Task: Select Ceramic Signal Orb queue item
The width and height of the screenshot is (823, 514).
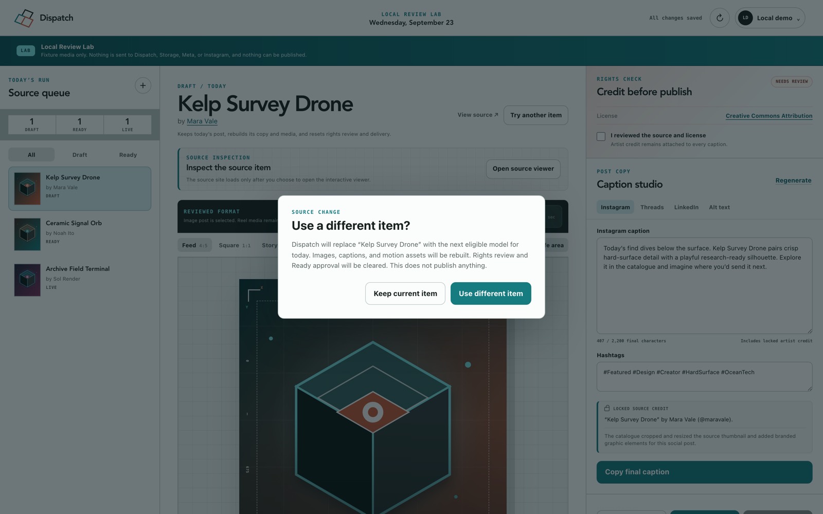Action: (x=80, y=234)
